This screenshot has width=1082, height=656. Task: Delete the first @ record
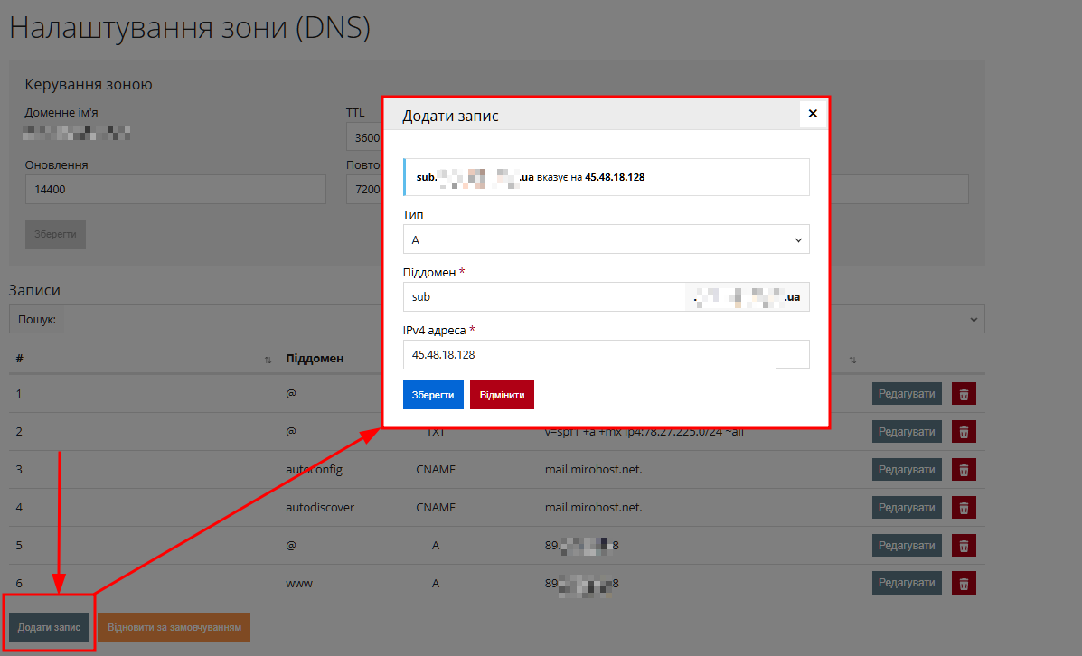[964, 393]
